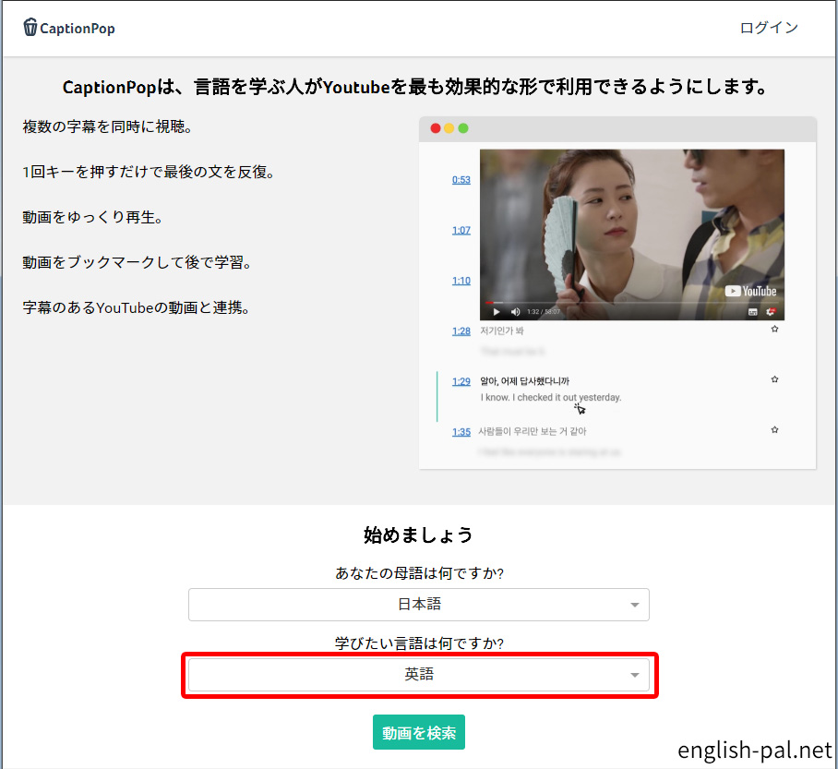Open the ログイン login link
Image resolution: width=838 pixels, height=769 pixels.
[769, 28]
